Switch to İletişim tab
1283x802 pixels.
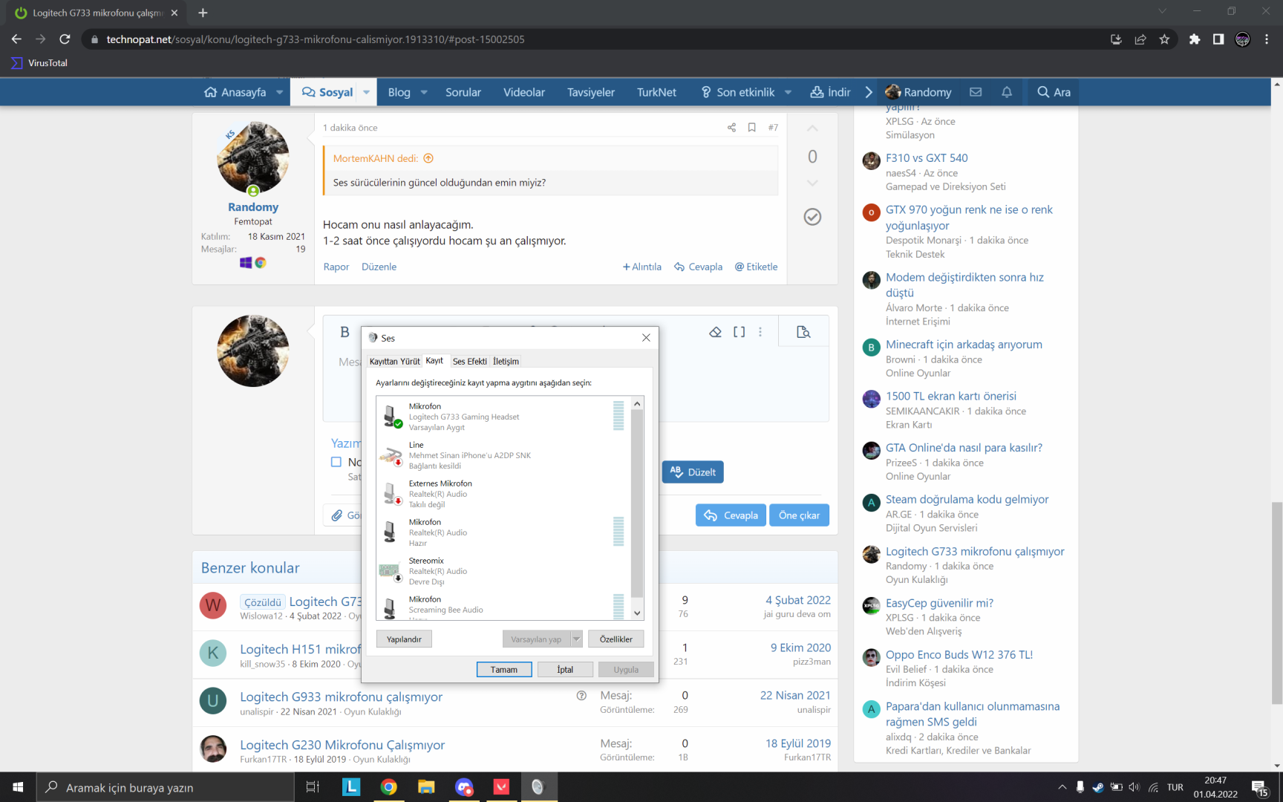point(506,362)
